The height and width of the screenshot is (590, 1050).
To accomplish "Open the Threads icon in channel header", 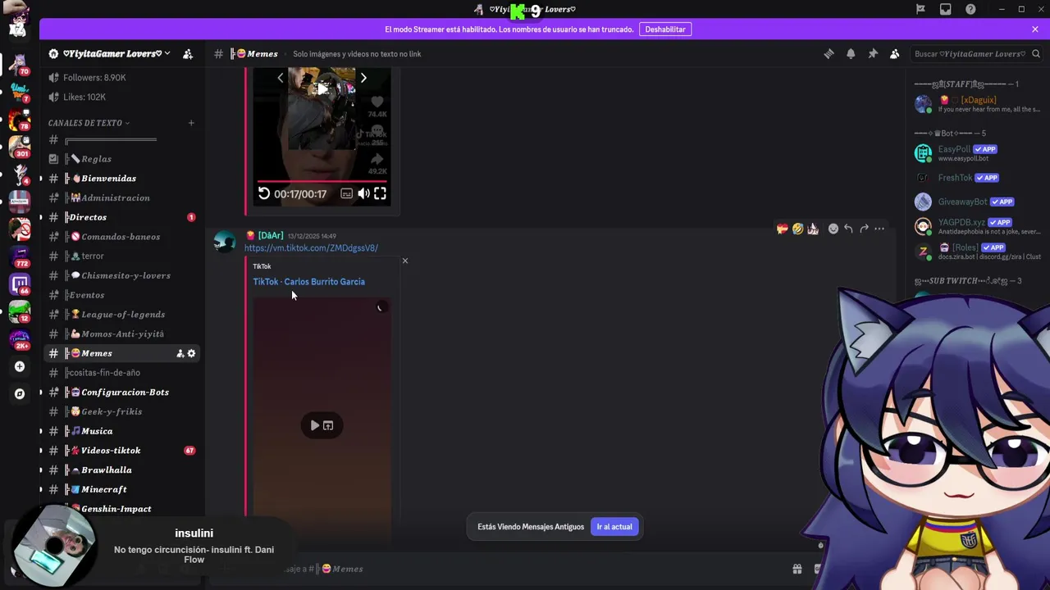I will pos(829,54).
